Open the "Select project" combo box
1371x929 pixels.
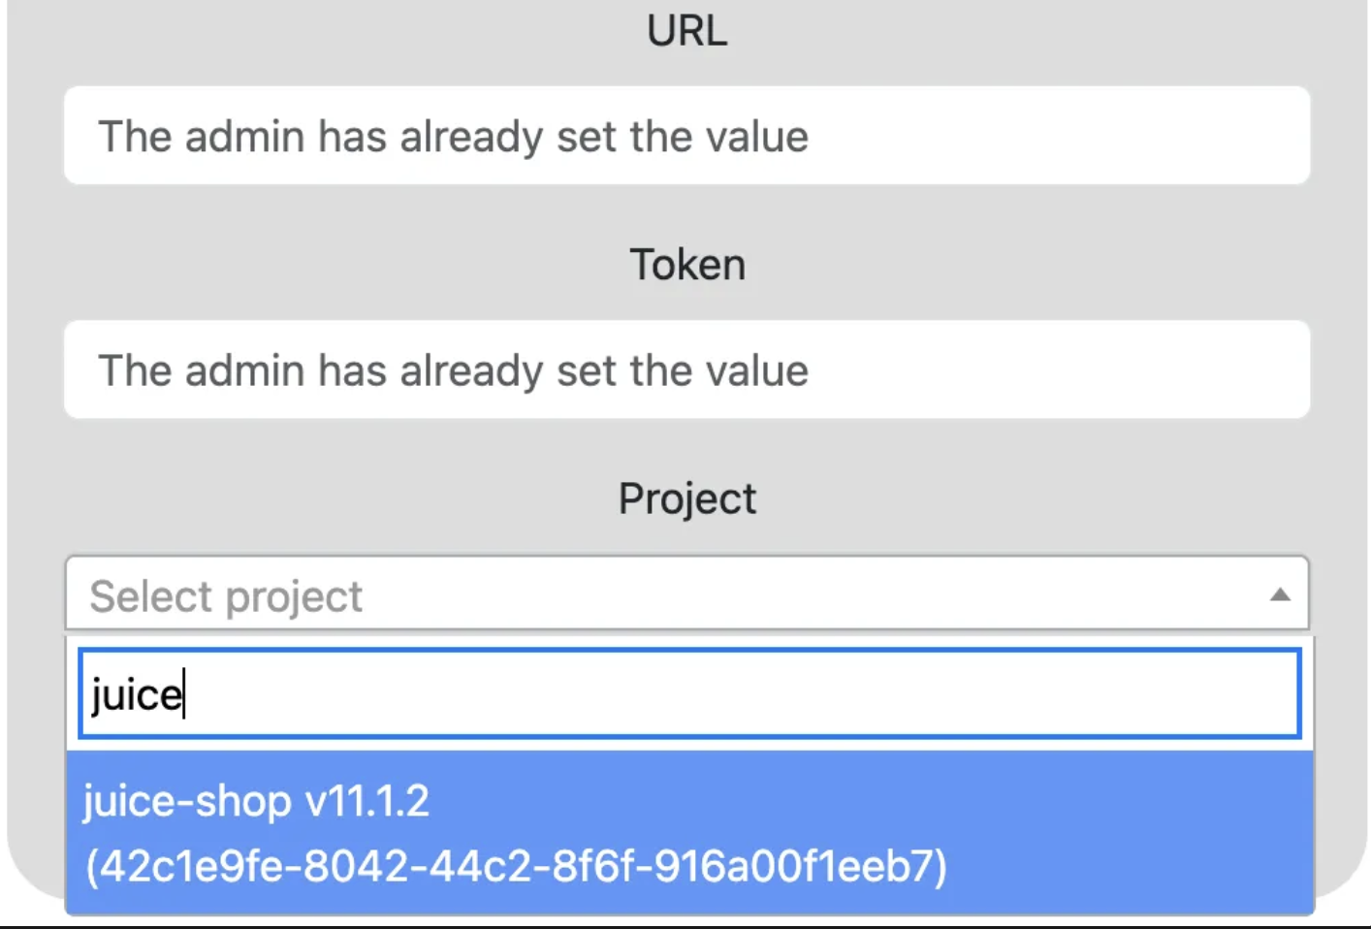point(686,594)
